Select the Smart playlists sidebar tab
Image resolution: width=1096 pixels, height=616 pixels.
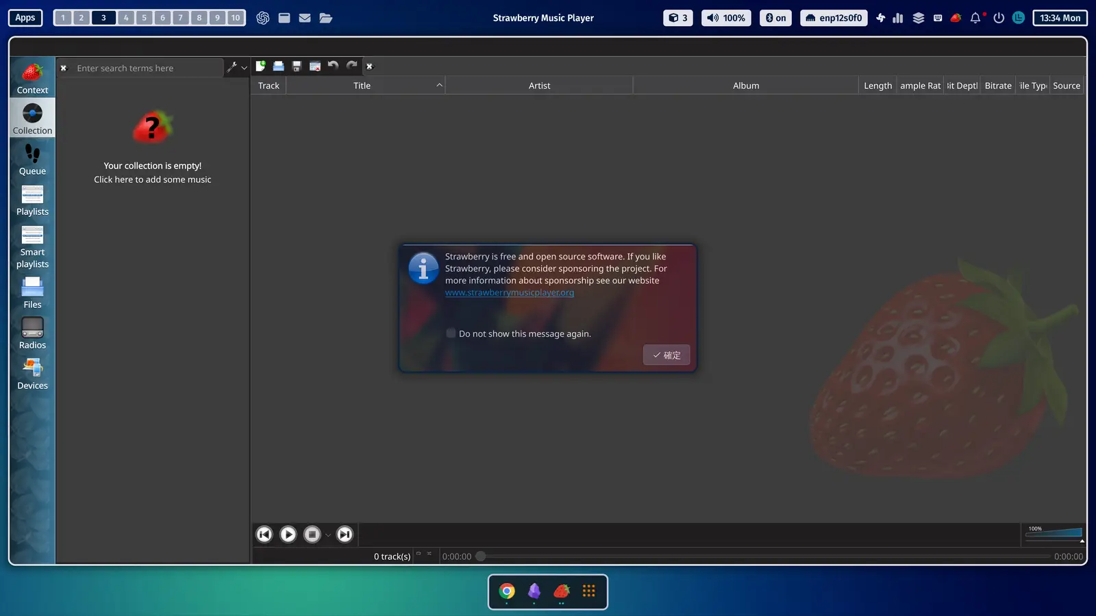coord(32,246)
